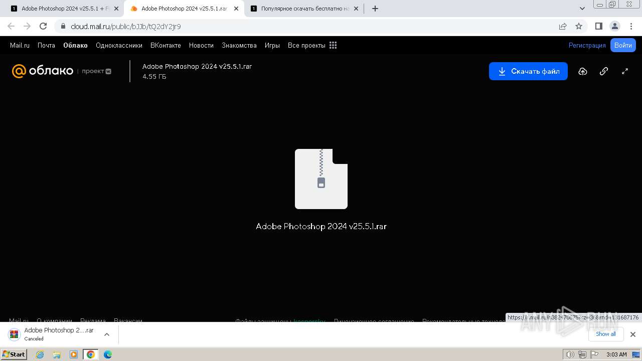Open Облако link in top bar
Screen dimensions: 642x361
click(75, 45)
